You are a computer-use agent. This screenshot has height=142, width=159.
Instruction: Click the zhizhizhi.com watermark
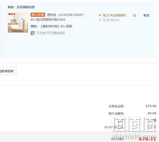(134, 136)
